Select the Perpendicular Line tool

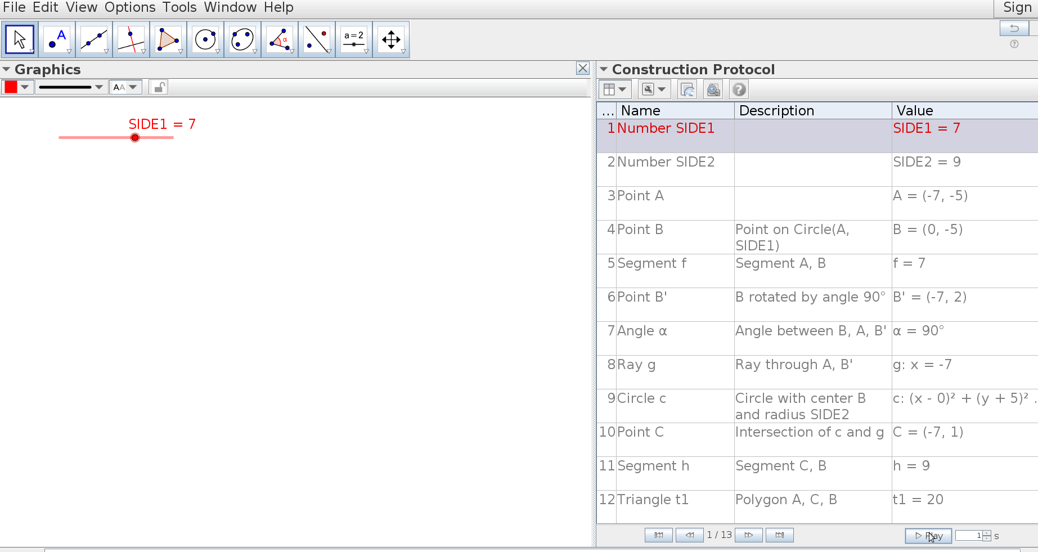point(131,39)
